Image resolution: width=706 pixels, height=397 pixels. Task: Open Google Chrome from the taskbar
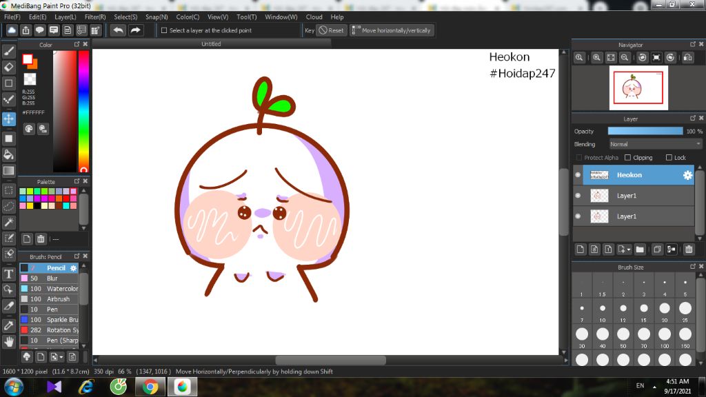[150, 387]
